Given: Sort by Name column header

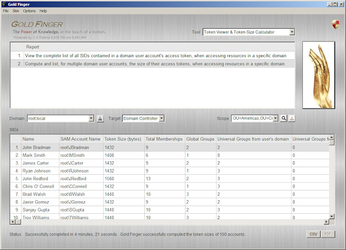Looking at the screenshot, I should 40,139.
